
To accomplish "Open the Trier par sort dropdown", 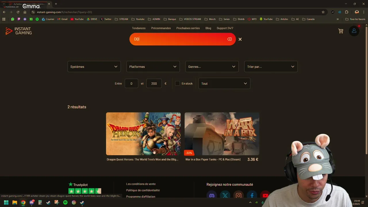I will click(x=271, y=66).
